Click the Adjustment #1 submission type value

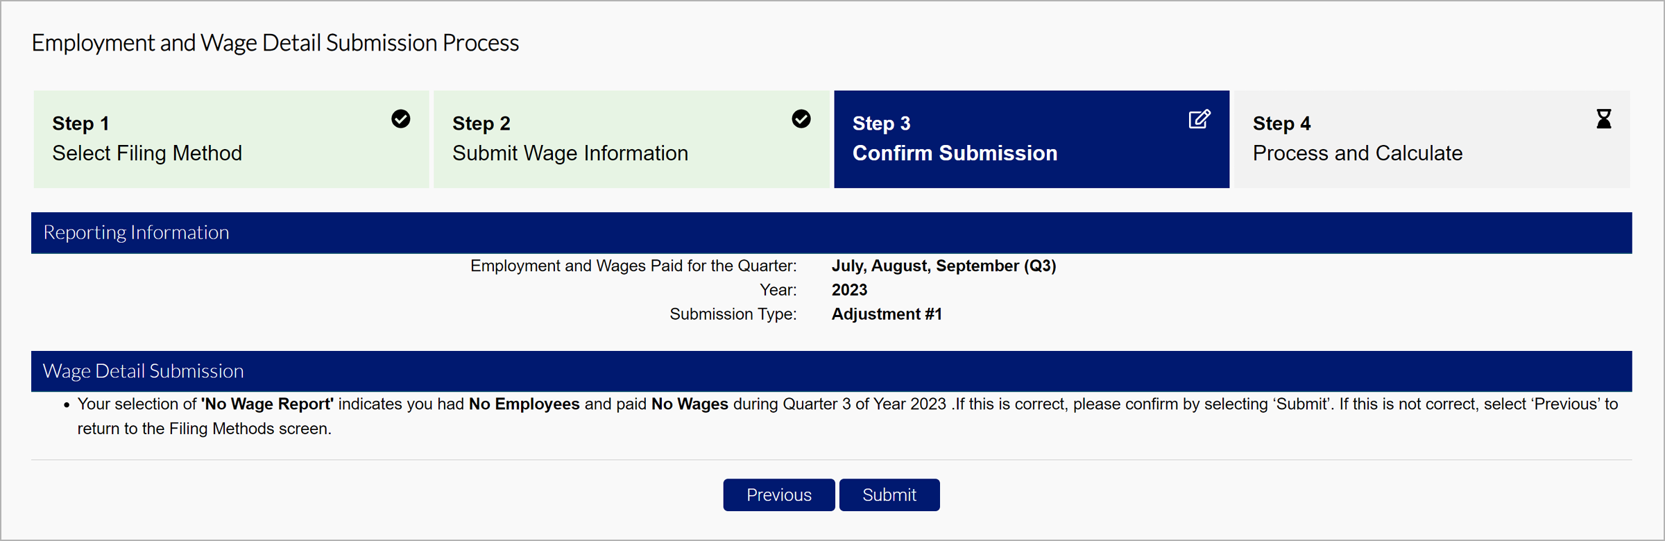point(886,314)
